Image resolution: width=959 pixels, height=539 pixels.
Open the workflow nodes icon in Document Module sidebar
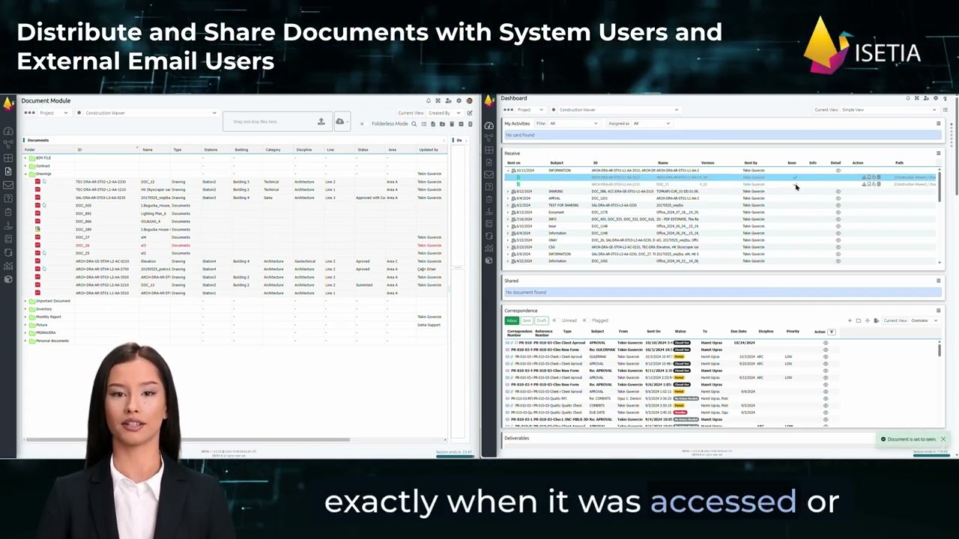pos(8,144)
